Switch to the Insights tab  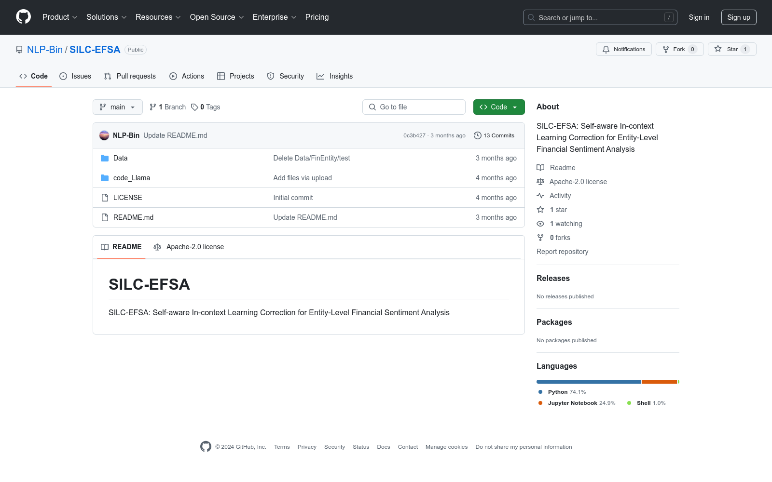[x=335, y=76]
